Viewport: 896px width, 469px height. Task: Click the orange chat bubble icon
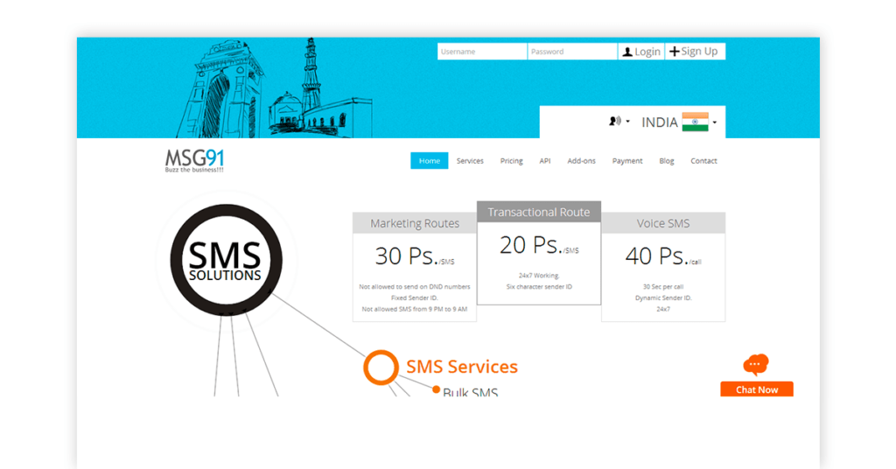[x=756, y=365]
